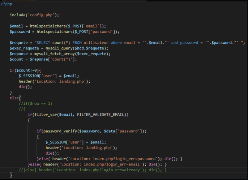
Task: Click the FROM keyword in the query
Action: (x=77, y=43)
